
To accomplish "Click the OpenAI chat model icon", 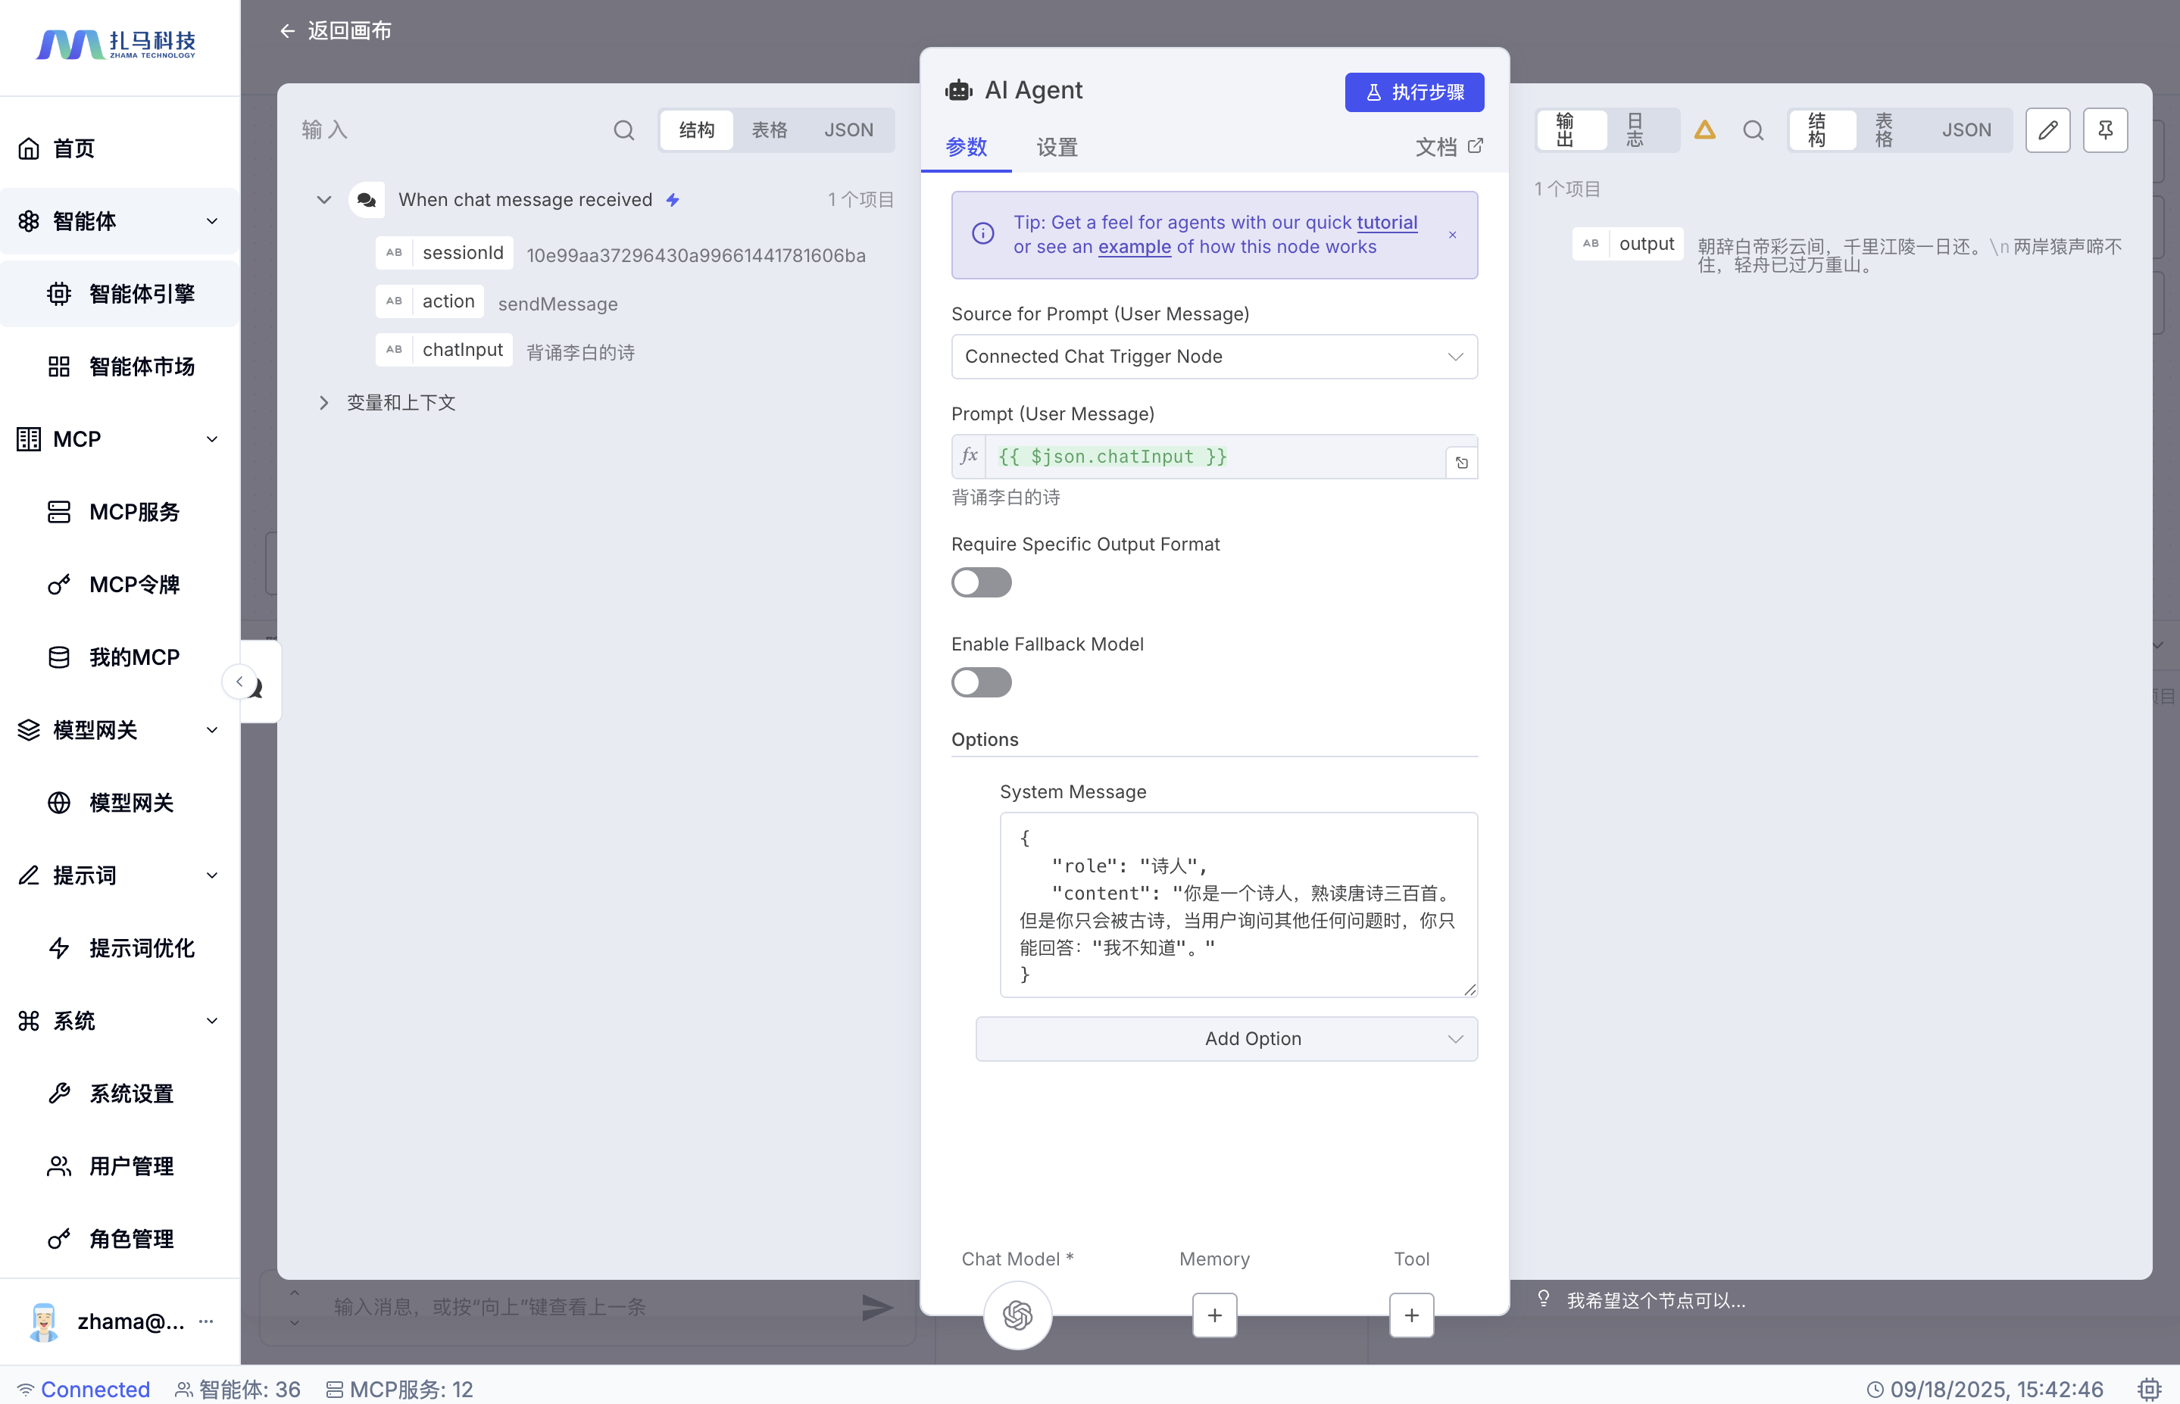I will 1017,1315.
